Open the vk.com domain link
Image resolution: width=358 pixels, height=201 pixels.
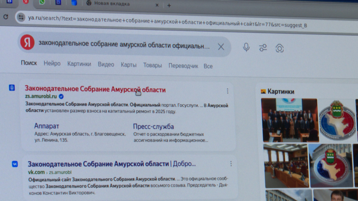(x=36, y=172)
